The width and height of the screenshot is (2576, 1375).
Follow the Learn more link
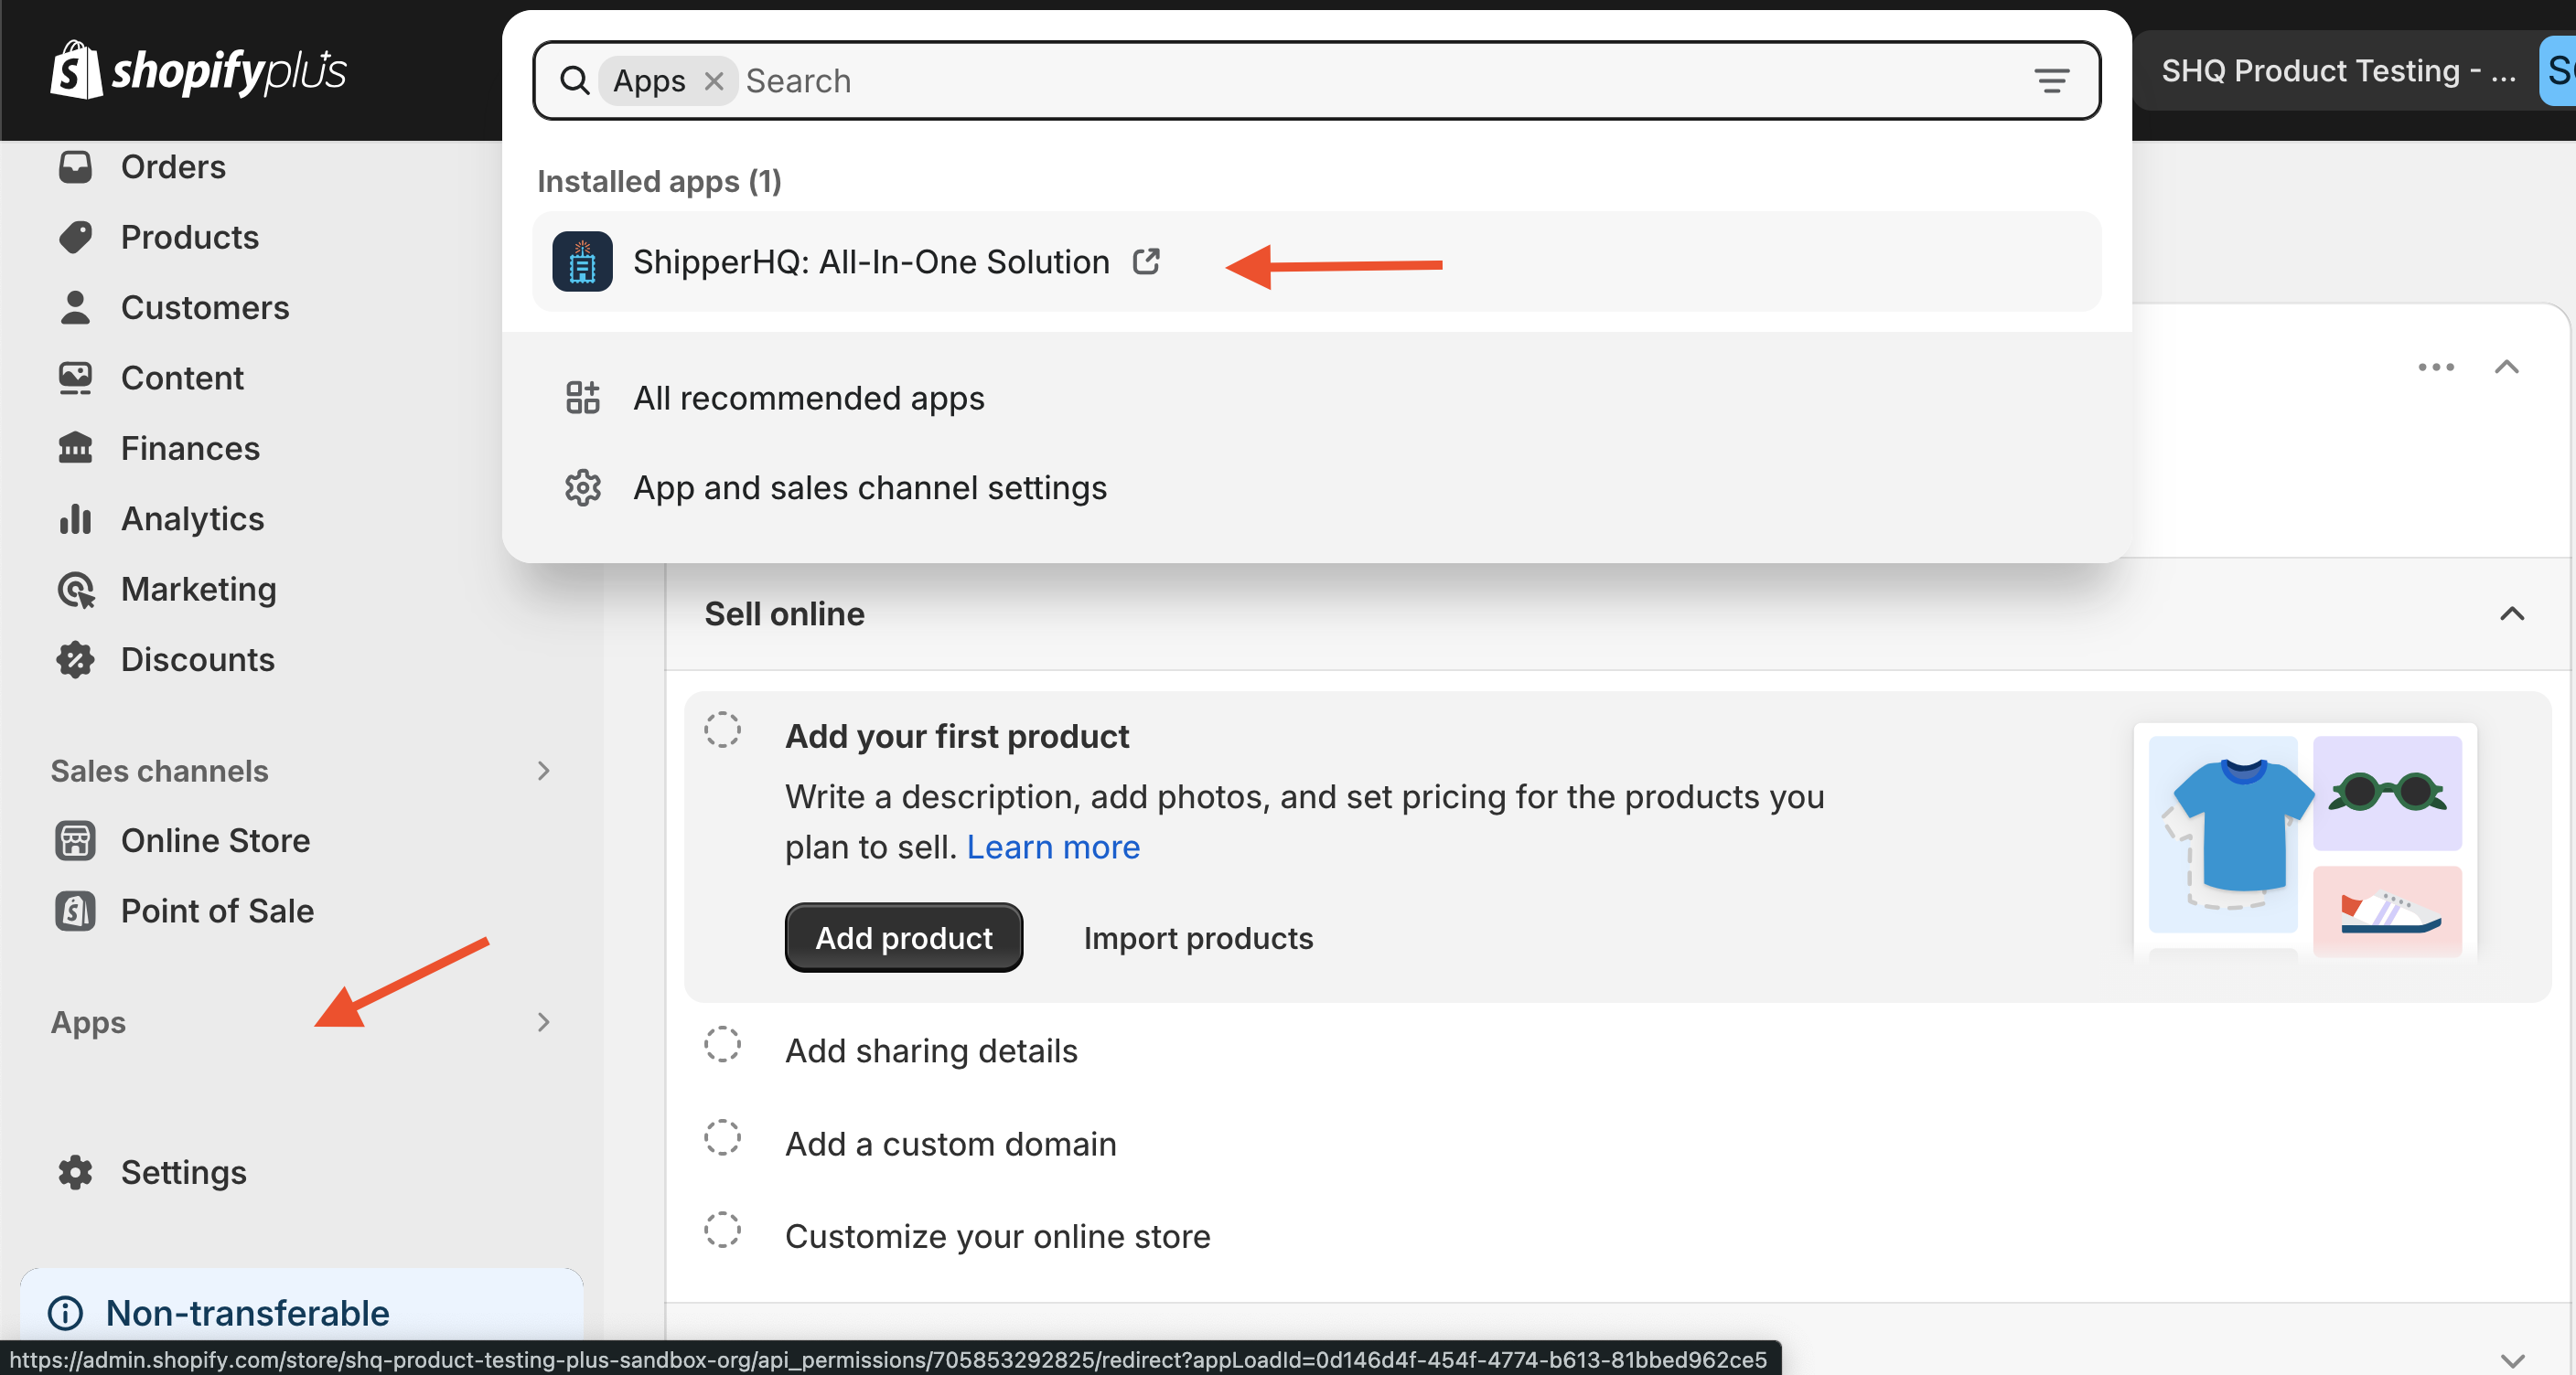(x=1052, y=847)
